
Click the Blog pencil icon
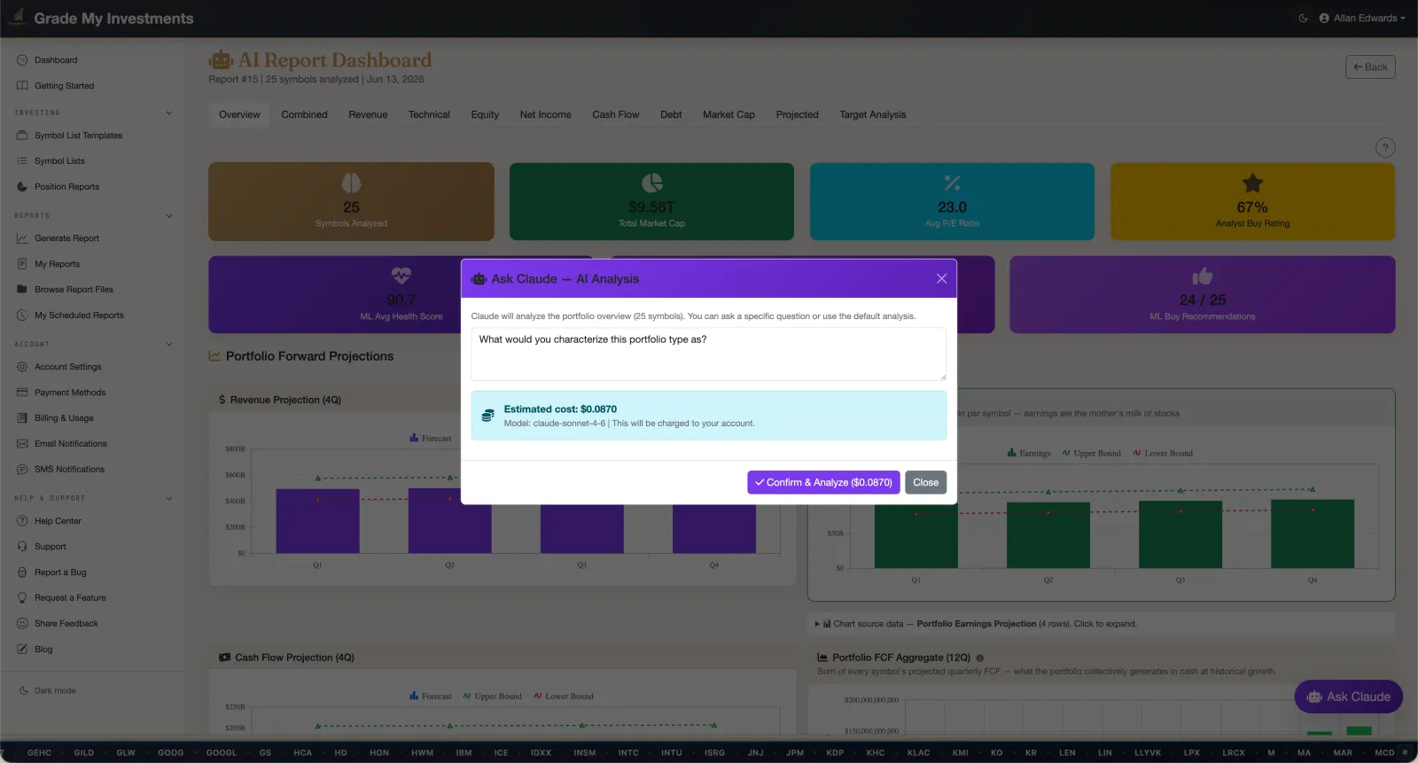tap(22, 650)
